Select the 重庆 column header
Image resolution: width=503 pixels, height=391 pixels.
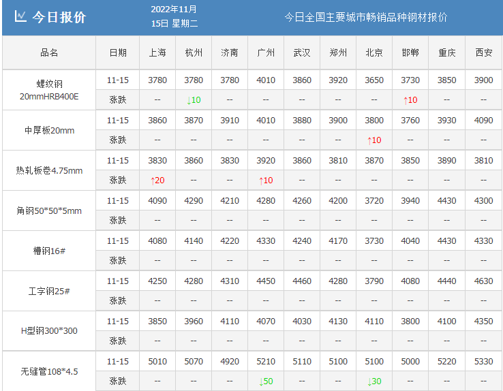[x=447, y=52]
